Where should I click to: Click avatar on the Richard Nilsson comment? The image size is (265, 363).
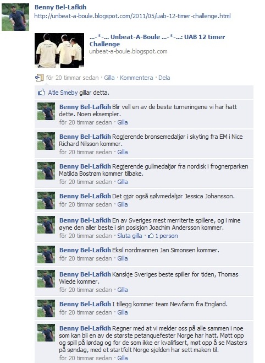point(46,141)
